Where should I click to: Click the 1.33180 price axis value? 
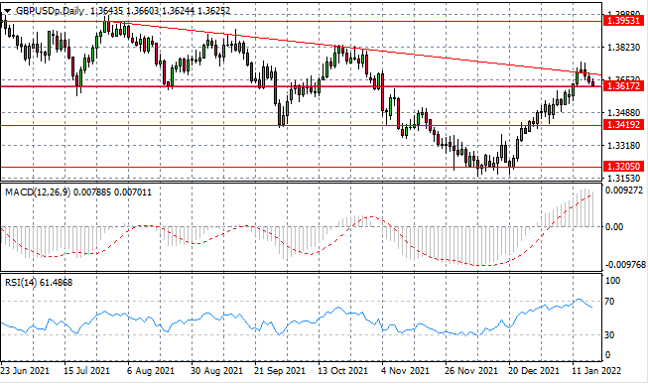coord(623,146)
